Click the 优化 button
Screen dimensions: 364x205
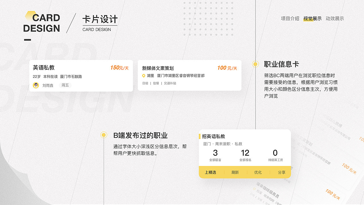(x=258, y=172)
